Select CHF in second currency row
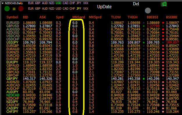Image resolution: width=182 pixels, height=115 pixels. coord(72,9)
